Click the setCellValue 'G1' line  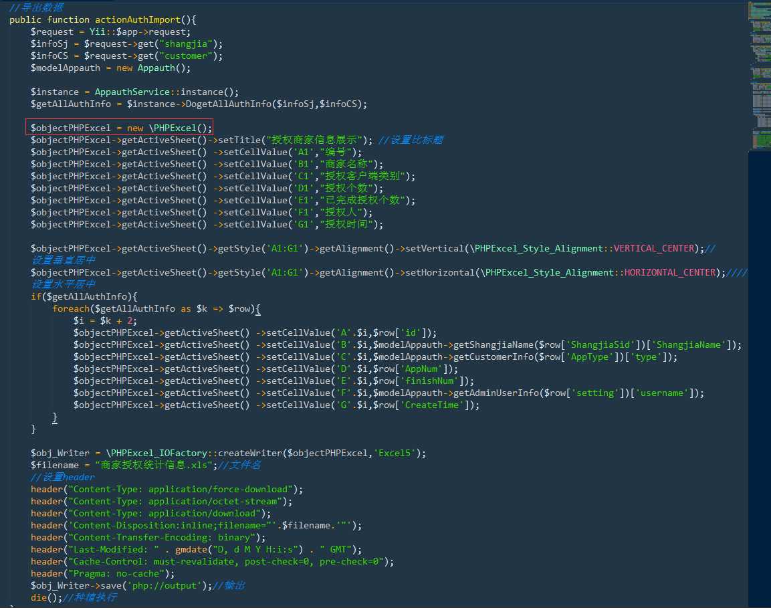tap(207, 224)
